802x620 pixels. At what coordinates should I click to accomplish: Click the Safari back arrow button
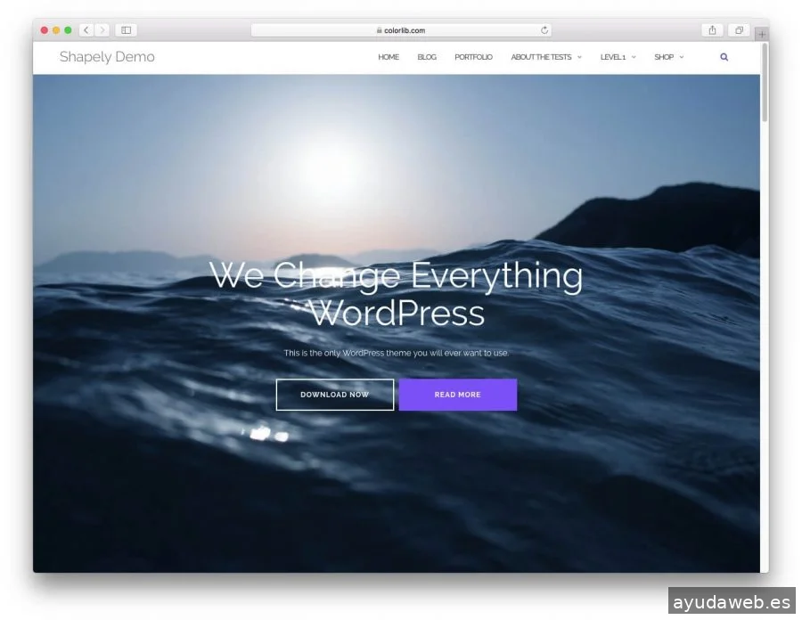86,30
